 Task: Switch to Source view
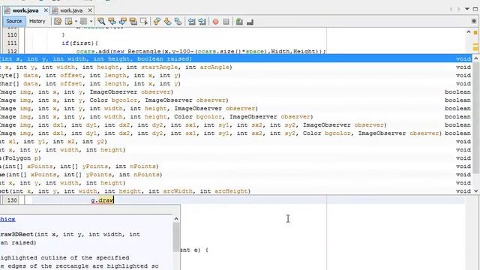pos(14,21)
